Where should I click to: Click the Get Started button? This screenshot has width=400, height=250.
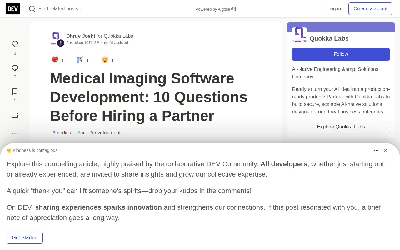[25, 238]
